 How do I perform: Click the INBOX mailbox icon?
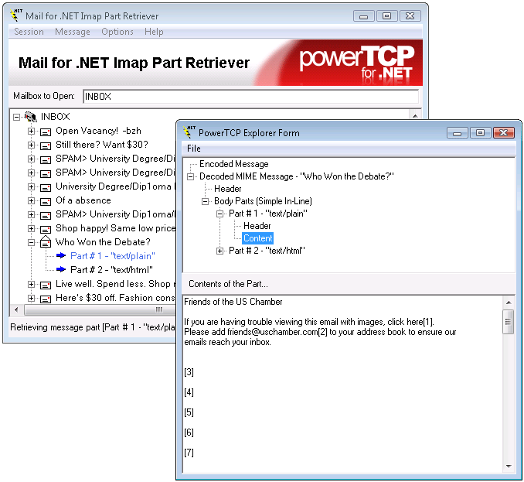31,117
